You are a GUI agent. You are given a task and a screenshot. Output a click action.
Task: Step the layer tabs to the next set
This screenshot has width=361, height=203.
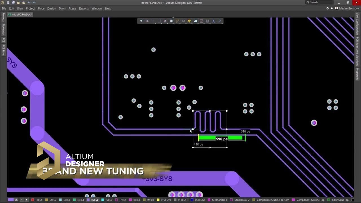click(x=27, y=200)
